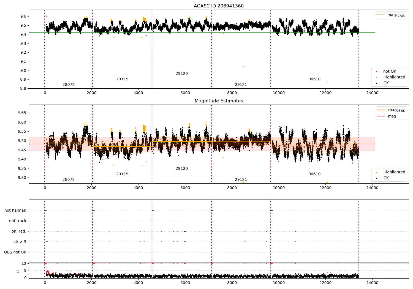Select "OK" in the top plot legend
Viewport: 413px width, 289px height.
[386, 83]
